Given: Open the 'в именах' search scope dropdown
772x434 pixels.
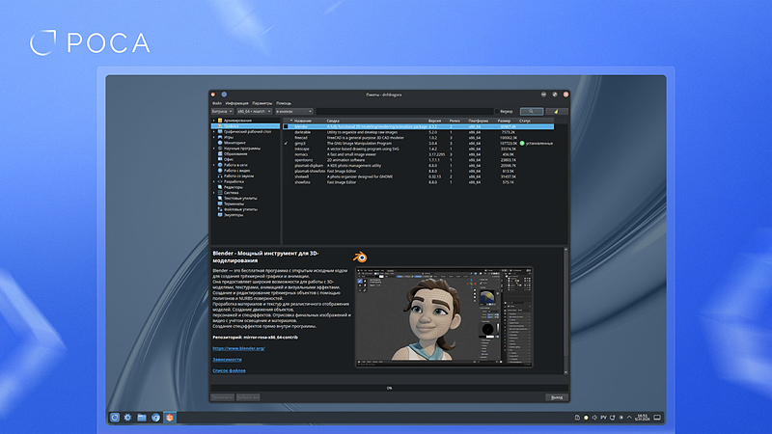Looking at the screenshot, I should pos(293,112).
